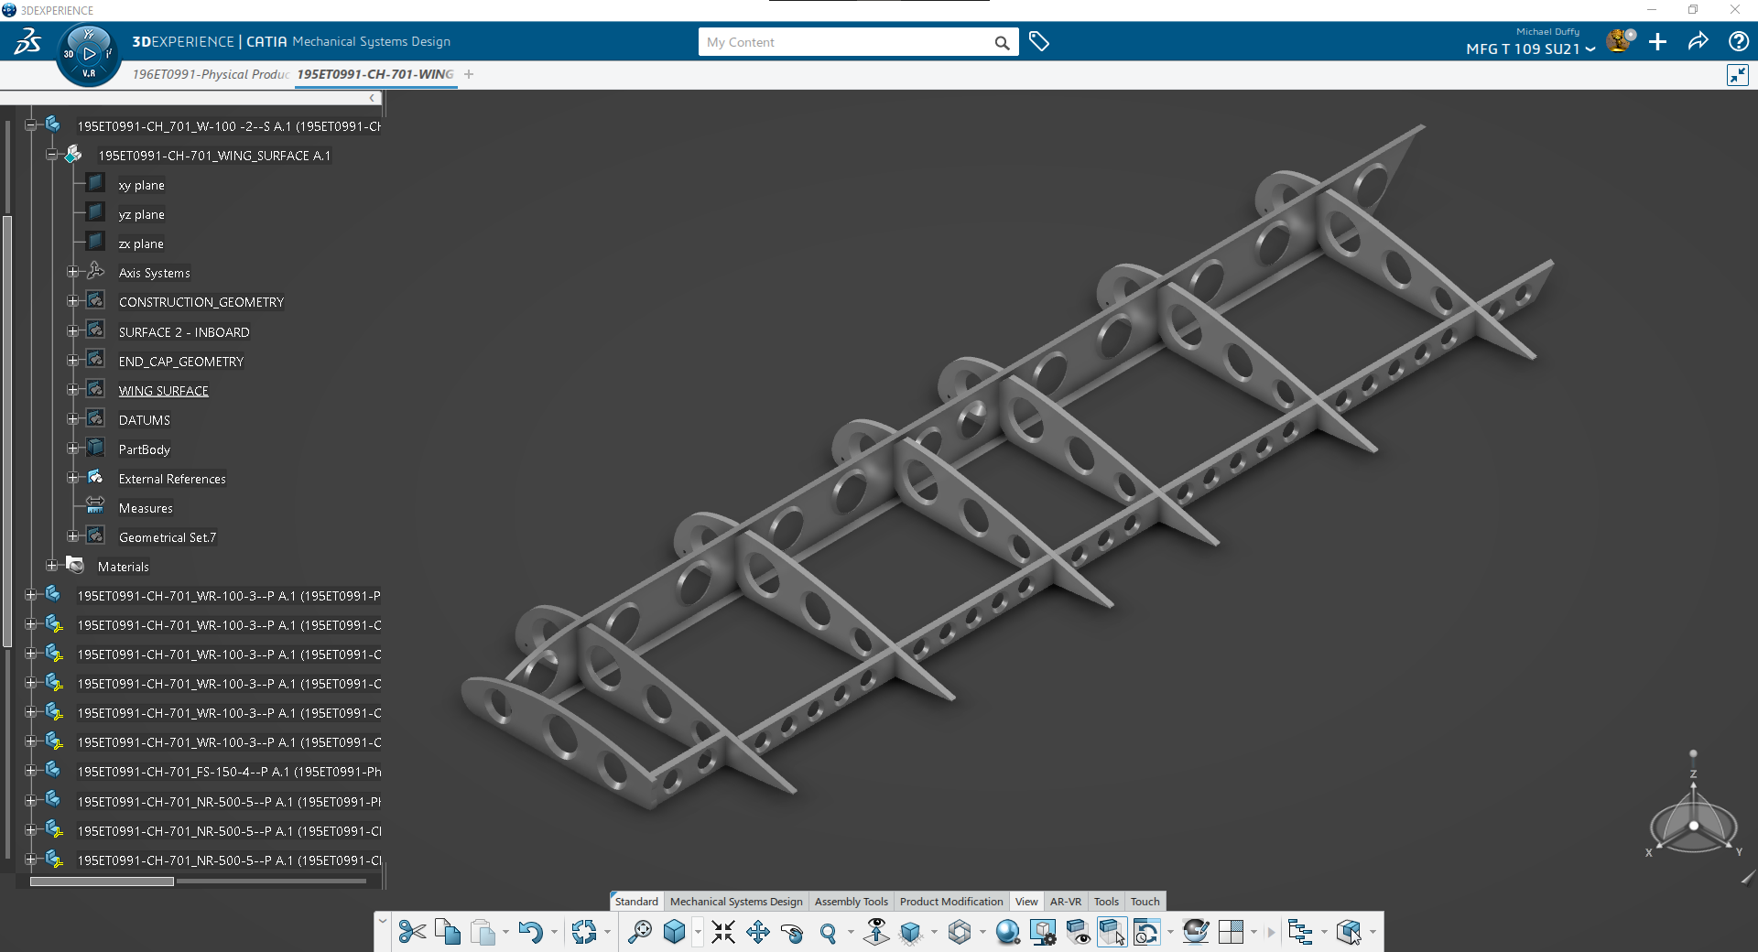Click the Paste clipboard icon
The height and width of the screenshot is (952, 1758).
[483, 932]
